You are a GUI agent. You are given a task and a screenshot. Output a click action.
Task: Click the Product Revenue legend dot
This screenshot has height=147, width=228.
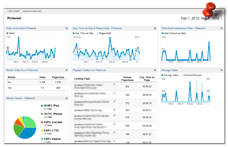tap(183, 75)
